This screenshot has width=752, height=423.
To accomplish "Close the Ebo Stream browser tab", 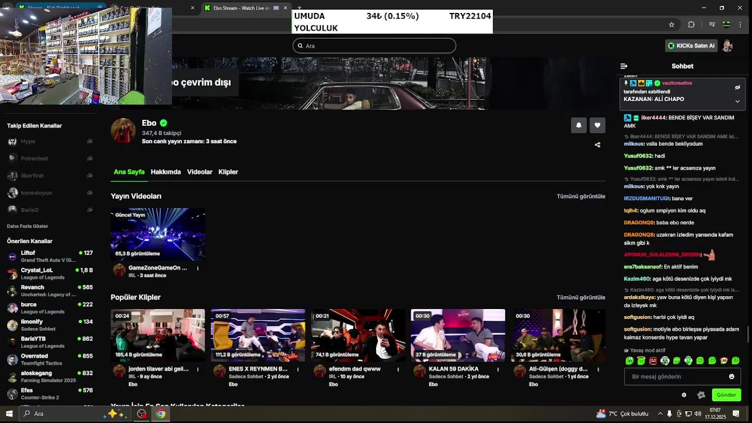I will 286,8.
